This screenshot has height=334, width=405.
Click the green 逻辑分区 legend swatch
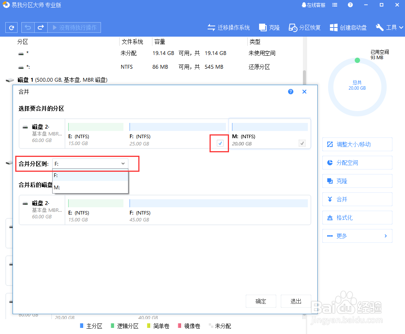(113, 326)
